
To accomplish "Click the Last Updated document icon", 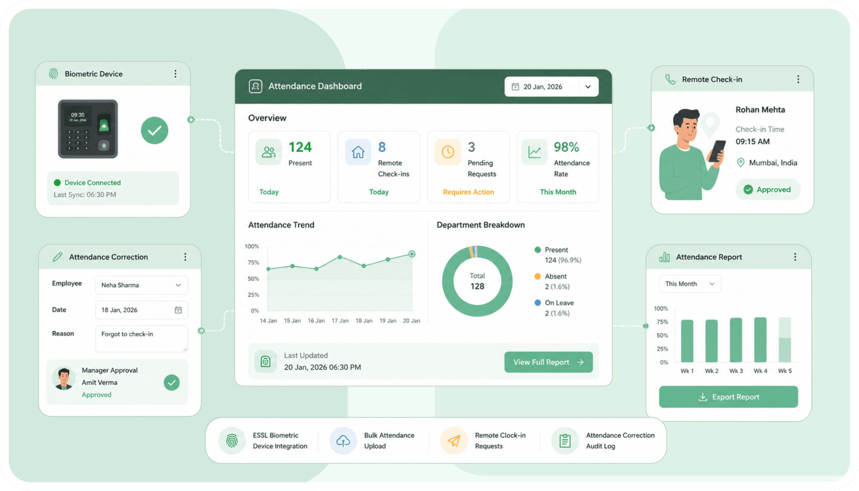I will 265,361.
